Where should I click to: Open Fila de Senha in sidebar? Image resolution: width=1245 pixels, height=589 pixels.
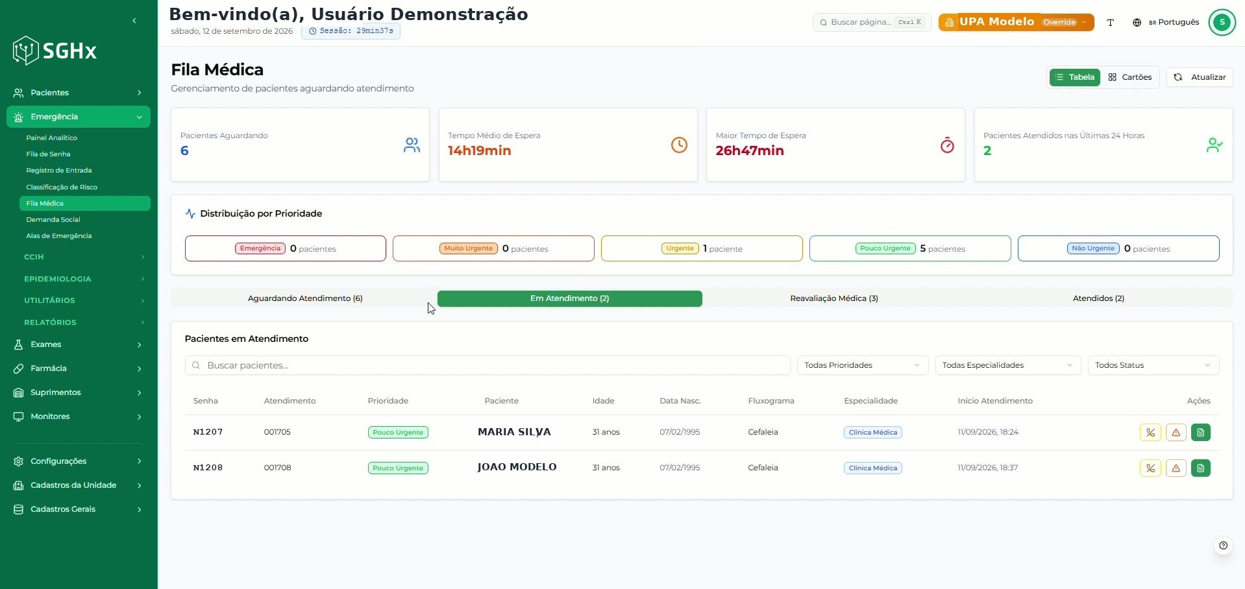click(x=84, y=154)
